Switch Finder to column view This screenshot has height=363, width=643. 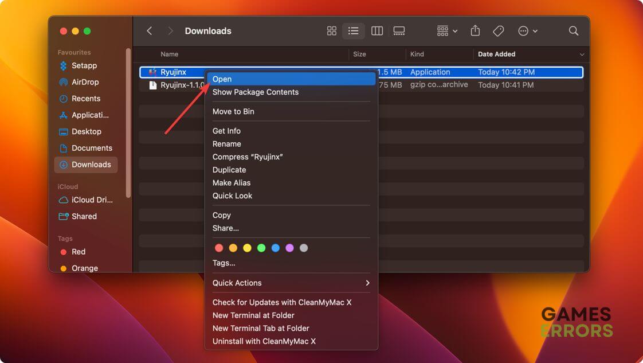377,31
